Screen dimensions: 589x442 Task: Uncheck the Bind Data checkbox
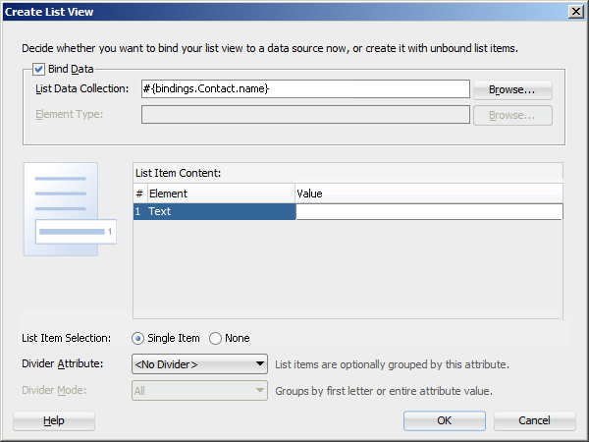pos(38,69)
